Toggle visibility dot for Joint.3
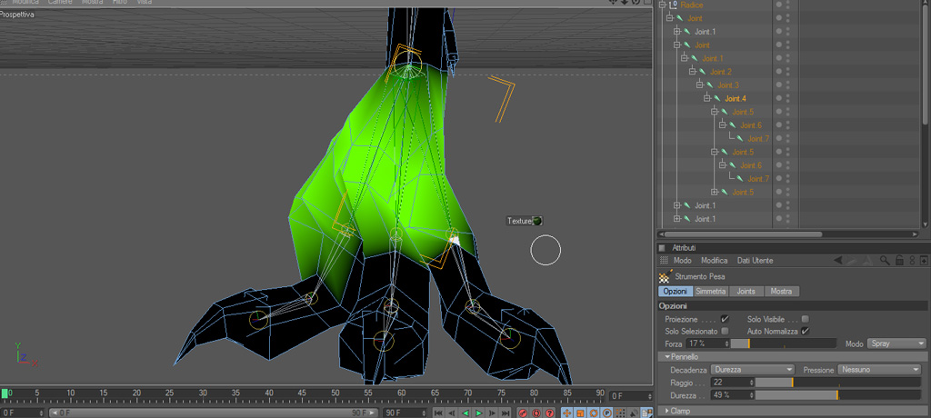Screen dimensions: 931x418 pos(778,85)
